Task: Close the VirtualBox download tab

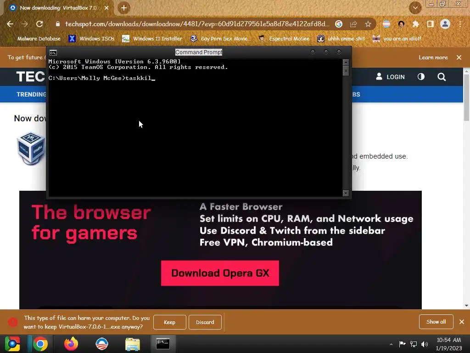Action: (106, 8)
